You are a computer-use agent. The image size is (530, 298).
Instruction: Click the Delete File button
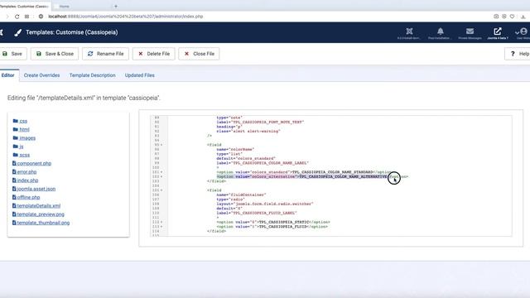pyautogui.click(x=154, y=54)
